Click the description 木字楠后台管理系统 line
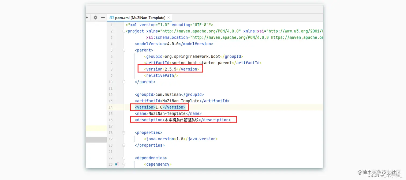Viewport: 406px width, 180px height. 183,120
